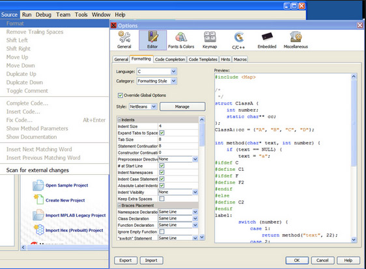Toggle the Override Global Options checkbox

pyautogui.click(x=120, y=96)
